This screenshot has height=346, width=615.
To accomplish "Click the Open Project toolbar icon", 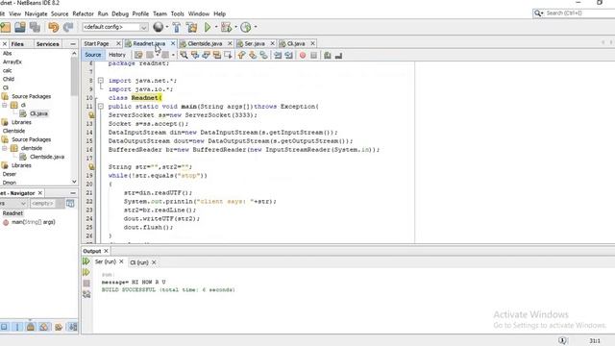I will click(x=20, y=27).
